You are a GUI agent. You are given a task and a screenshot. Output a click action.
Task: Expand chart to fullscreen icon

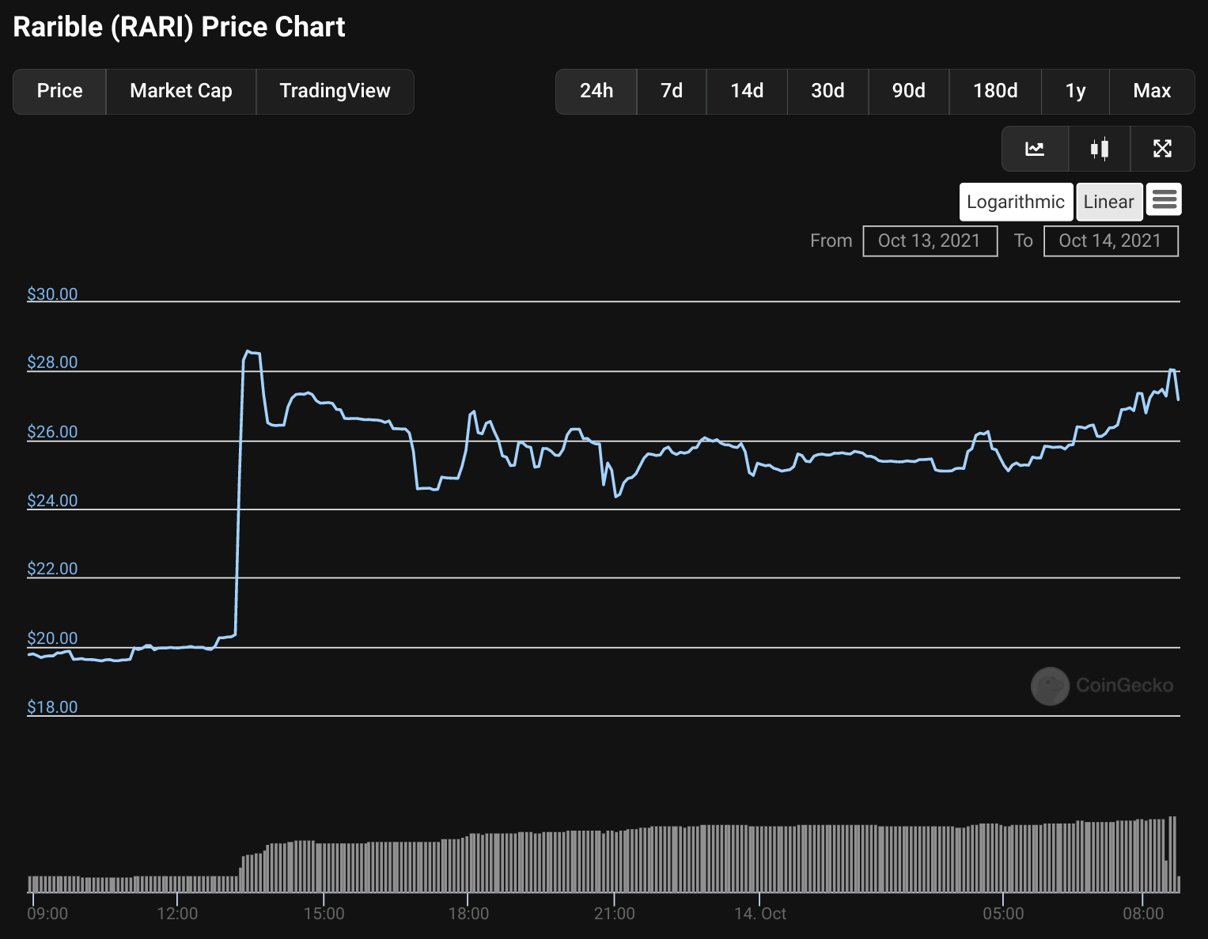(1162, 149)
